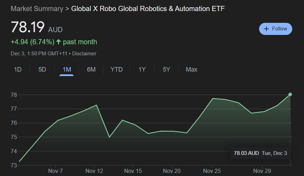Click the 73 y-axis label
304x176 pixels.
(14, 165)
